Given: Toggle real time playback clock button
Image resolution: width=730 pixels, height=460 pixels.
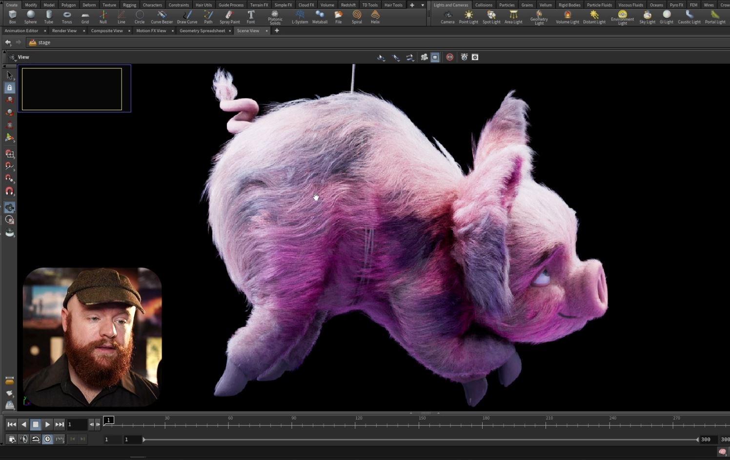Looking at the screenshot, I should 47,439.
